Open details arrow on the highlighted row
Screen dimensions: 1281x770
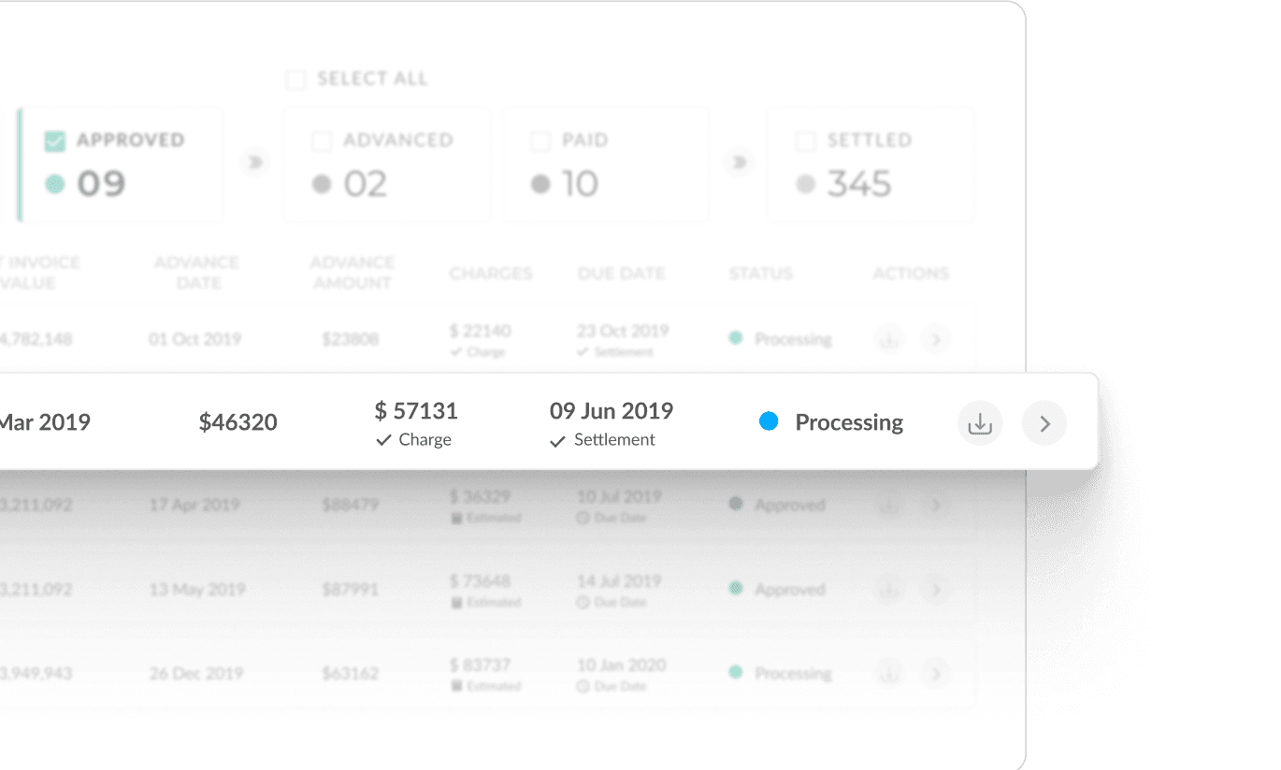click(x=1044, y=422)
